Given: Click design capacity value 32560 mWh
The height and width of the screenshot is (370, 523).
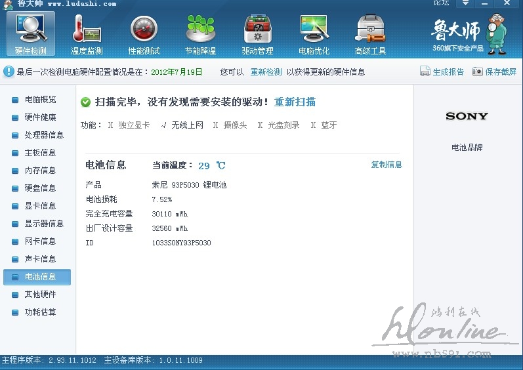Looking at the screenshot, I should coord(170,228).
